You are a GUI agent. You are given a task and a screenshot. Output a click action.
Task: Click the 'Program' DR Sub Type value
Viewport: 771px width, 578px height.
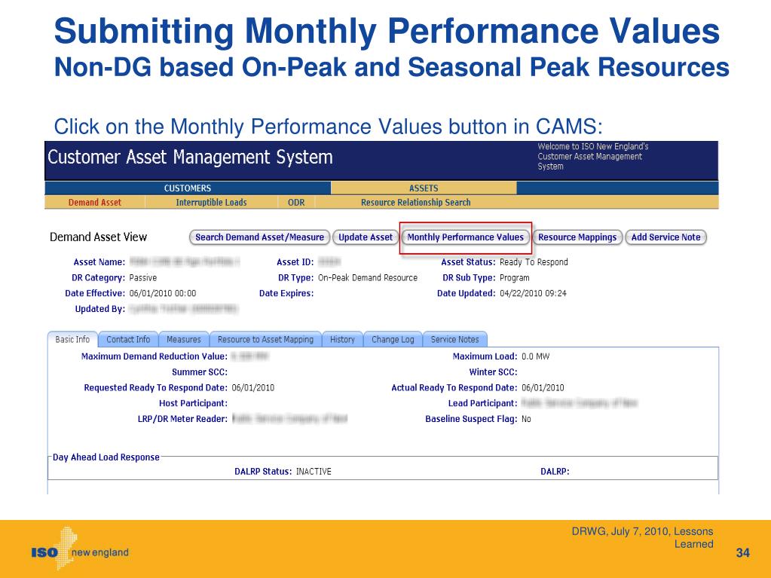coord(514,277)
